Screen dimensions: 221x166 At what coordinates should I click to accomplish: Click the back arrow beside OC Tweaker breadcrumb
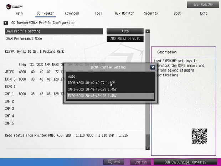(6, 23)
